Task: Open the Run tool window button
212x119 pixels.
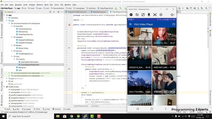Action: [16, 109]
